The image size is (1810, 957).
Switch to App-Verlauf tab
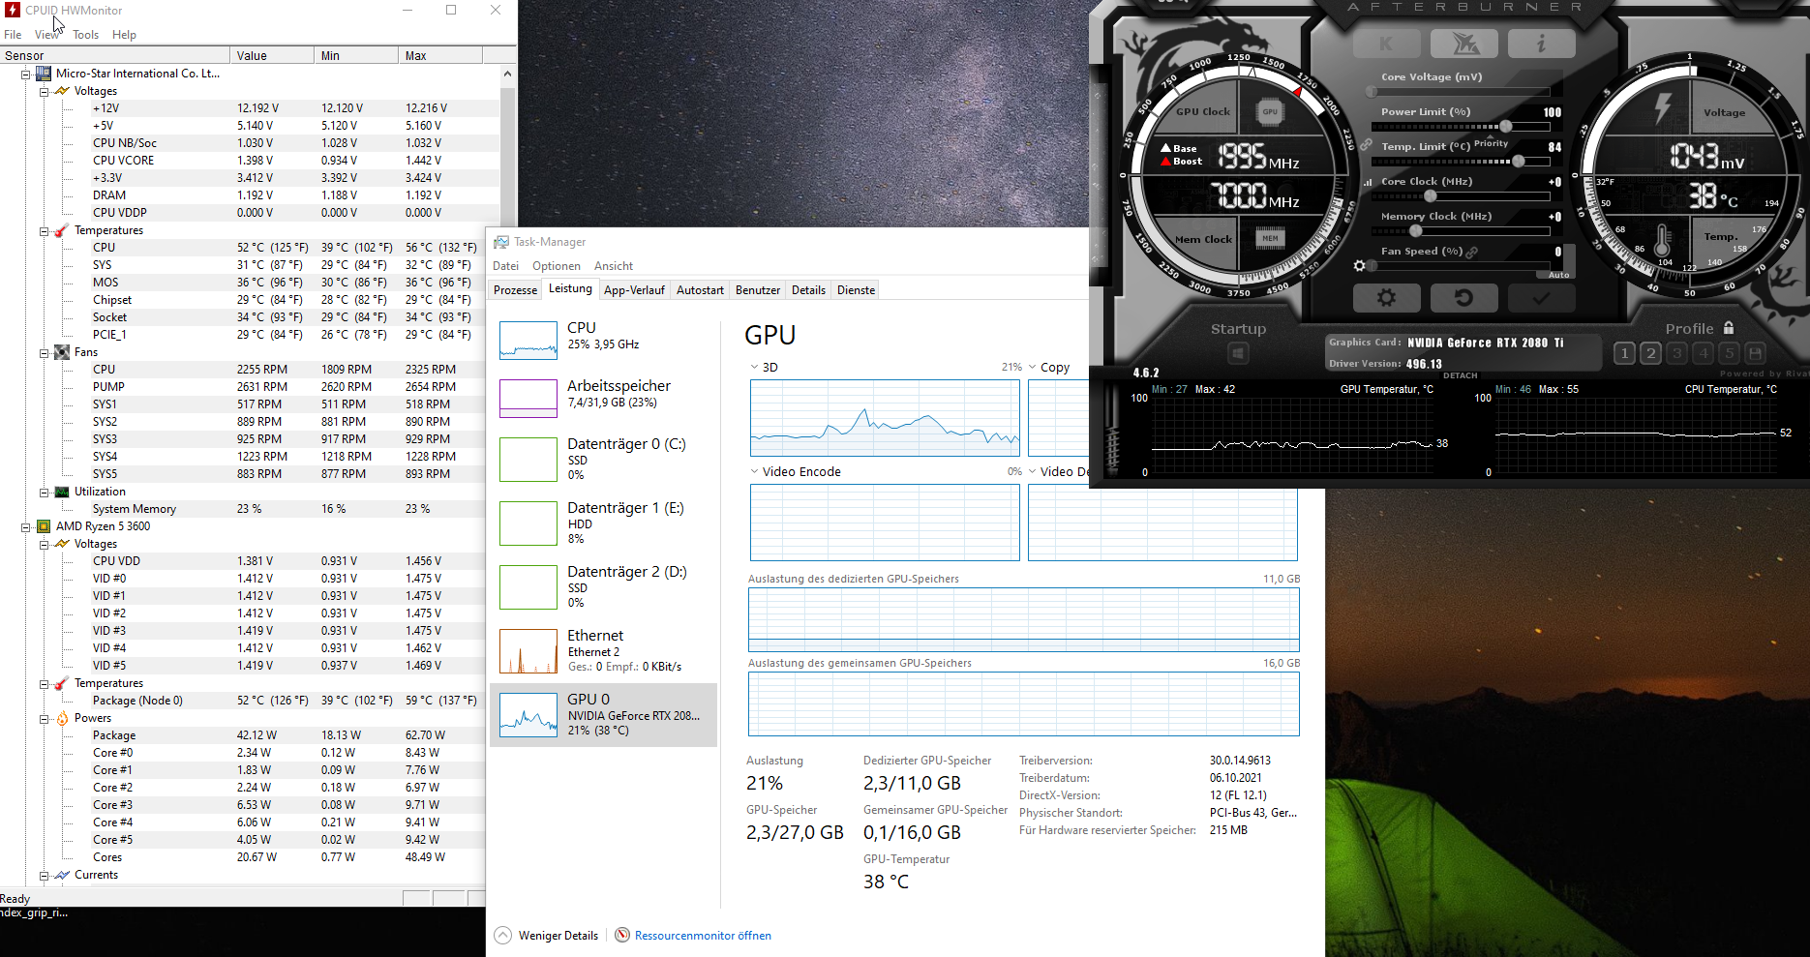[634, 290]
